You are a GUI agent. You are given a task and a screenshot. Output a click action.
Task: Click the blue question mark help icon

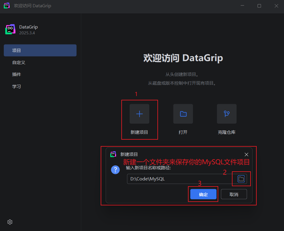coord(115,170)
